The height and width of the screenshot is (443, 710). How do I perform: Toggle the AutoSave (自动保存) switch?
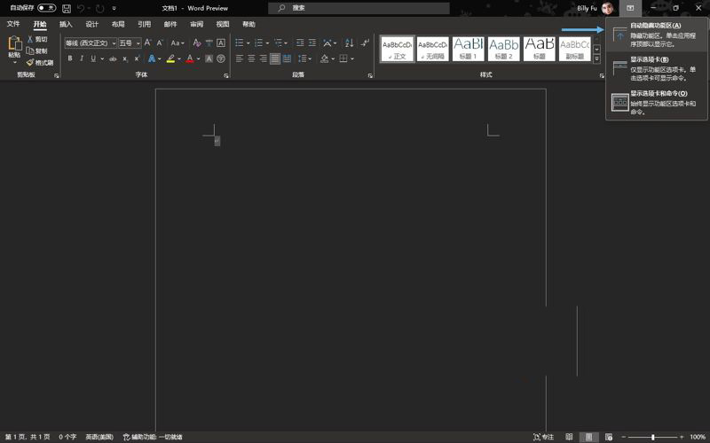tap(46, 8)
